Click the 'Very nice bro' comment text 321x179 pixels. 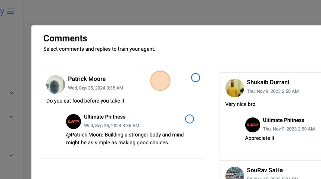click(x=240, y=104)
